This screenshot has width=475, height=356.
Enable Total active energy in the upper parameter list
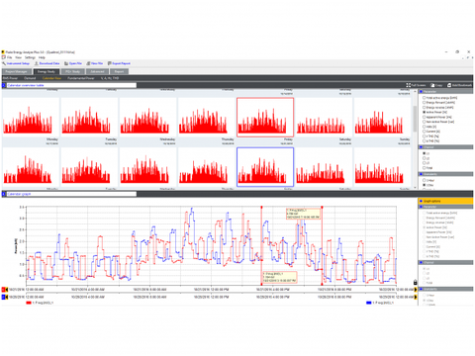[425, 98]
